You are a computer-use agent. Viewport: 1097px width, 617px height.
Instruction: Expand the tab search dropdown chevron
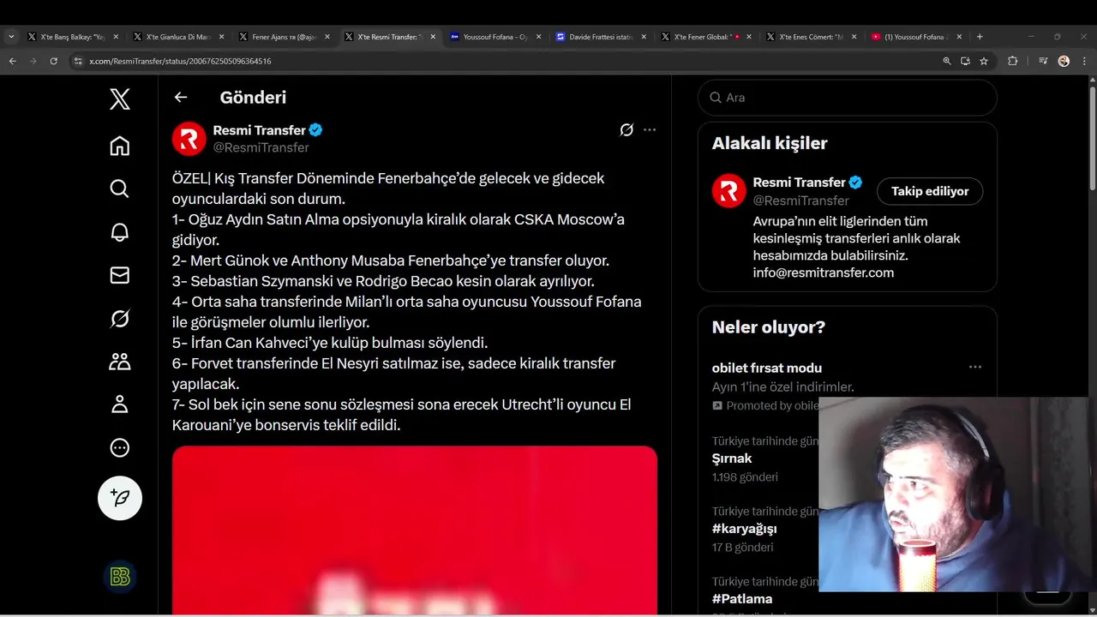point(11,37)
